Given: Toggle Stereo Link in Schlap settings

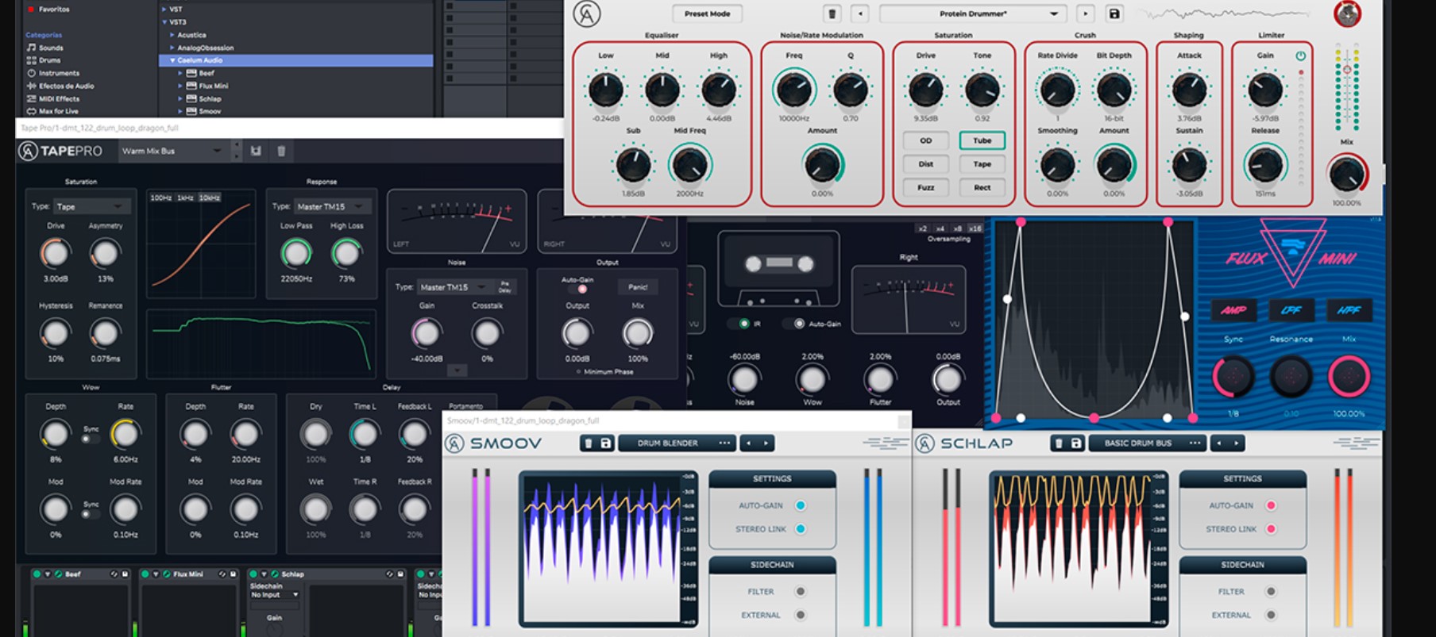Looking at the screenshot, I should click(x=1271, y=529).
